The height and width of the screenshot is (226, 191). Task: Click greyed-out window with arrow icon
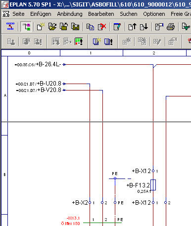173,42
